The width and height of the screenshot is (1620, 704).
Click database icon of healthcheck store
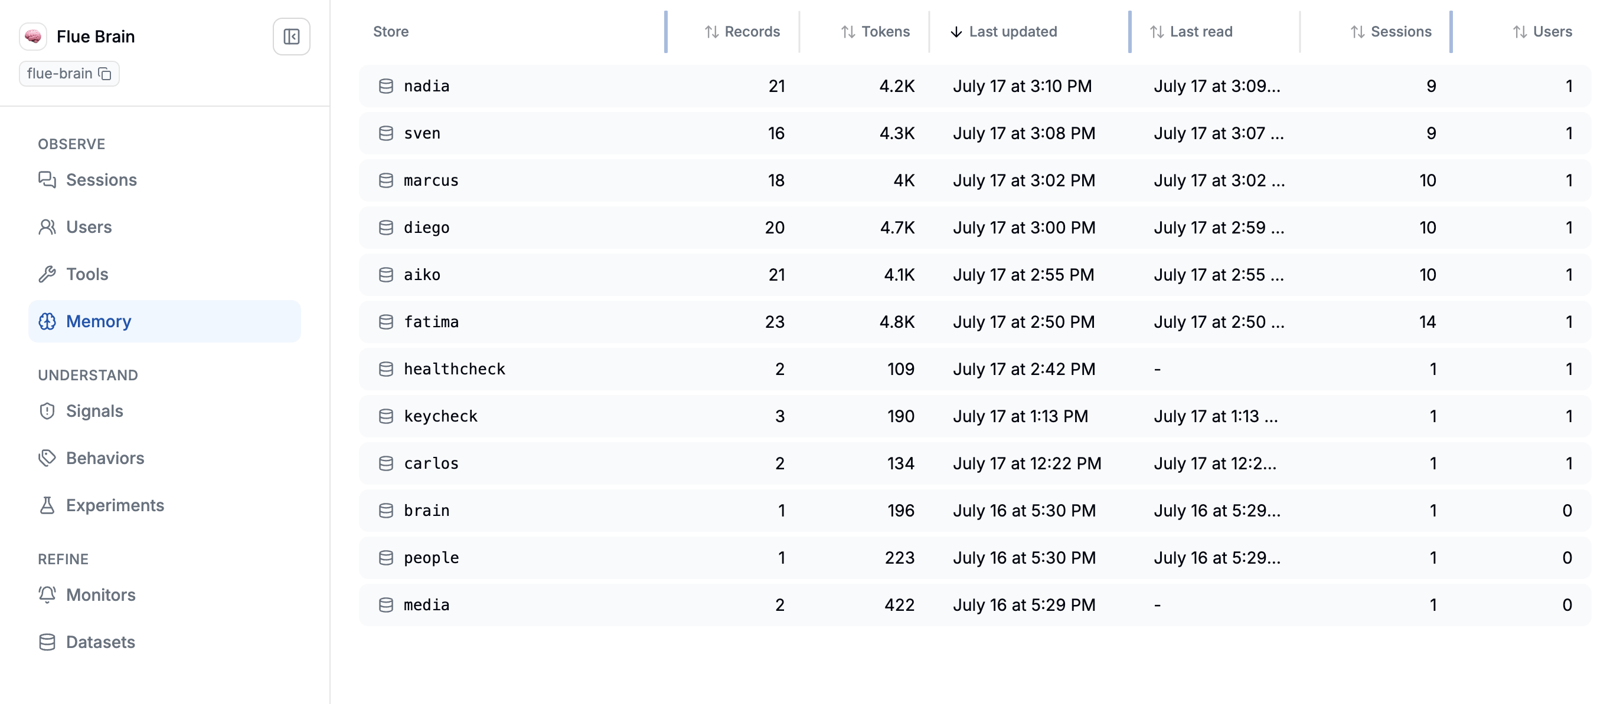(x=386, y=369)
